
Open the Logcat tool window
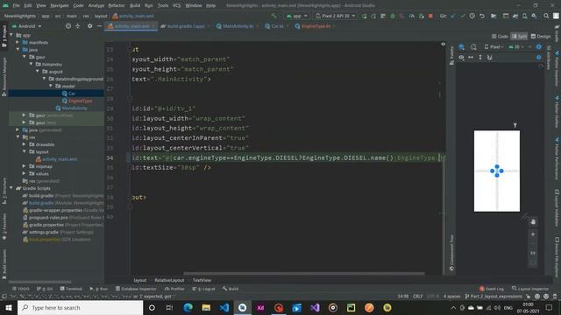point(203,289)
